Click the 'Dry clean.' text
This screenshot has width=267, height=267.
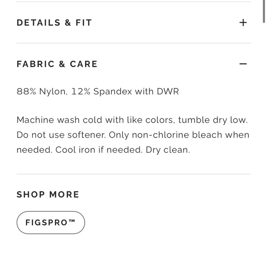point(168,150)
